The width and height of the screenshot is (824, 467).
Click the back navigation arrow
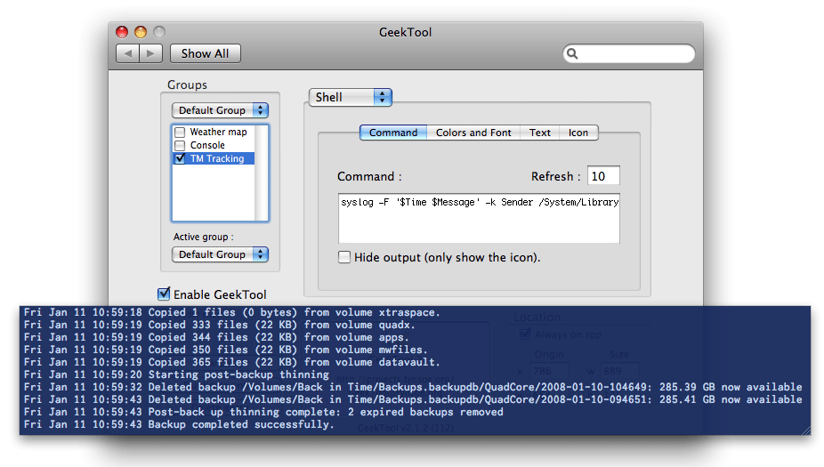[128, 53]
